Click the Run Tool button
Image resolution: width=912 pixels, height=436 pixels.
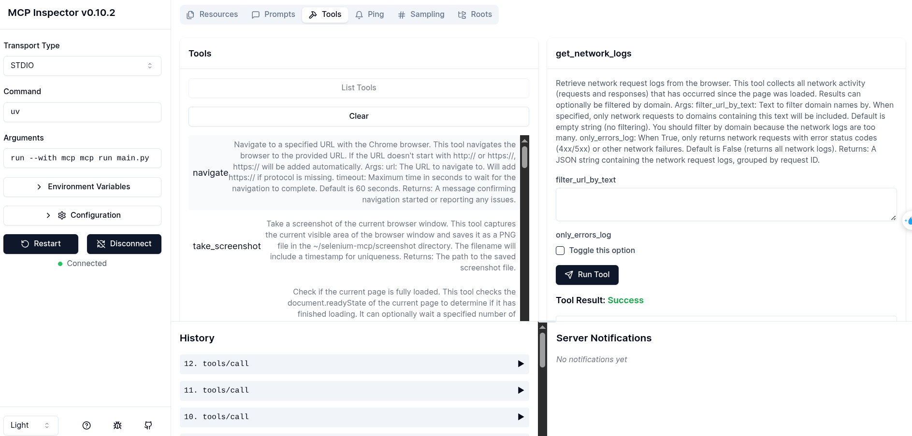(x=587, y=275)
